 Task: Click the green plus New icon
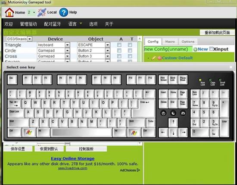[195, 49]
